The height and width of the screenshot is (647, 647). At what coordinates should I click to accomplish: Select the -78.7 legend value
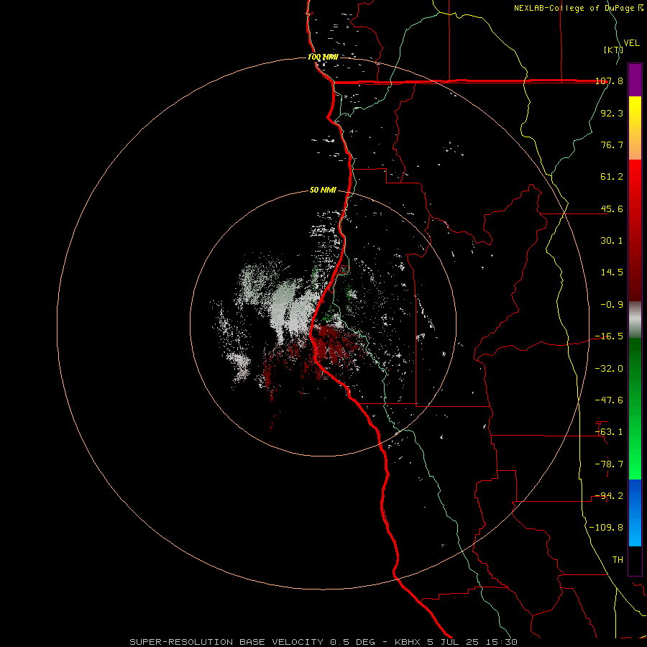(x=609, y=464)
